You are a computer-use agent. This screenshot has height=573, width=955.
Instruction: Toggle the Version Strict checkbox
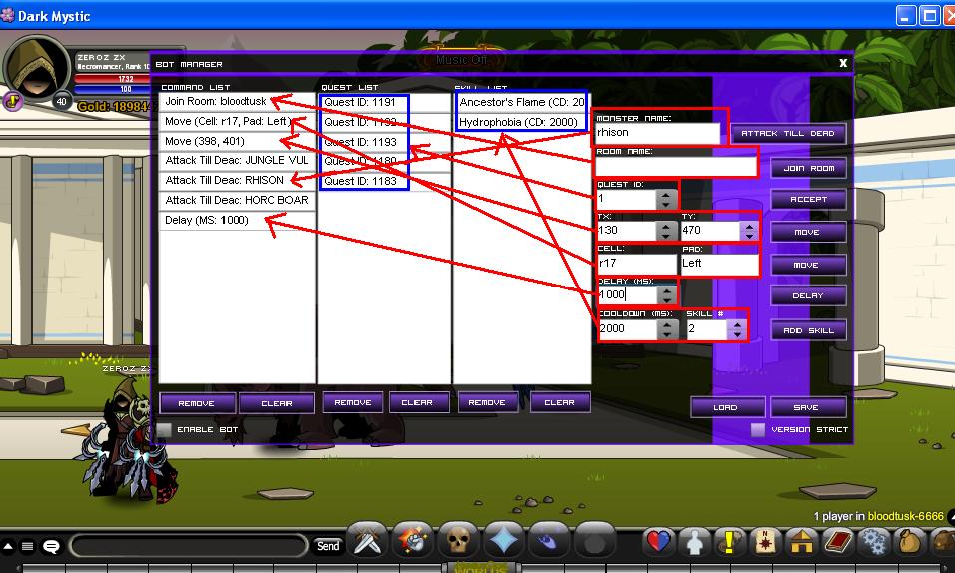[758, 429]
